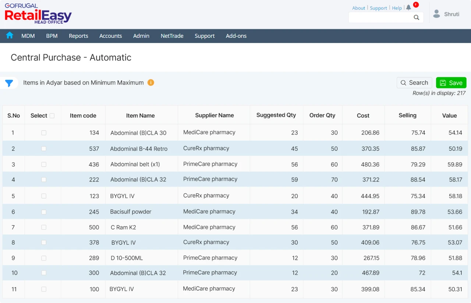Image resolution: width=471 pixels, height=303 pixels.
Task: Check the Bacisulf powder checkbox
Action: [x=43, y=211]
